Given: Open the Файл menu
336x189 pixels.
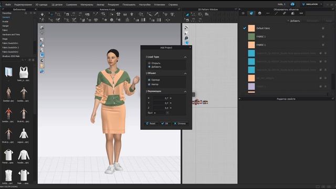Looking at the screenshot, I should click(8, 5).
